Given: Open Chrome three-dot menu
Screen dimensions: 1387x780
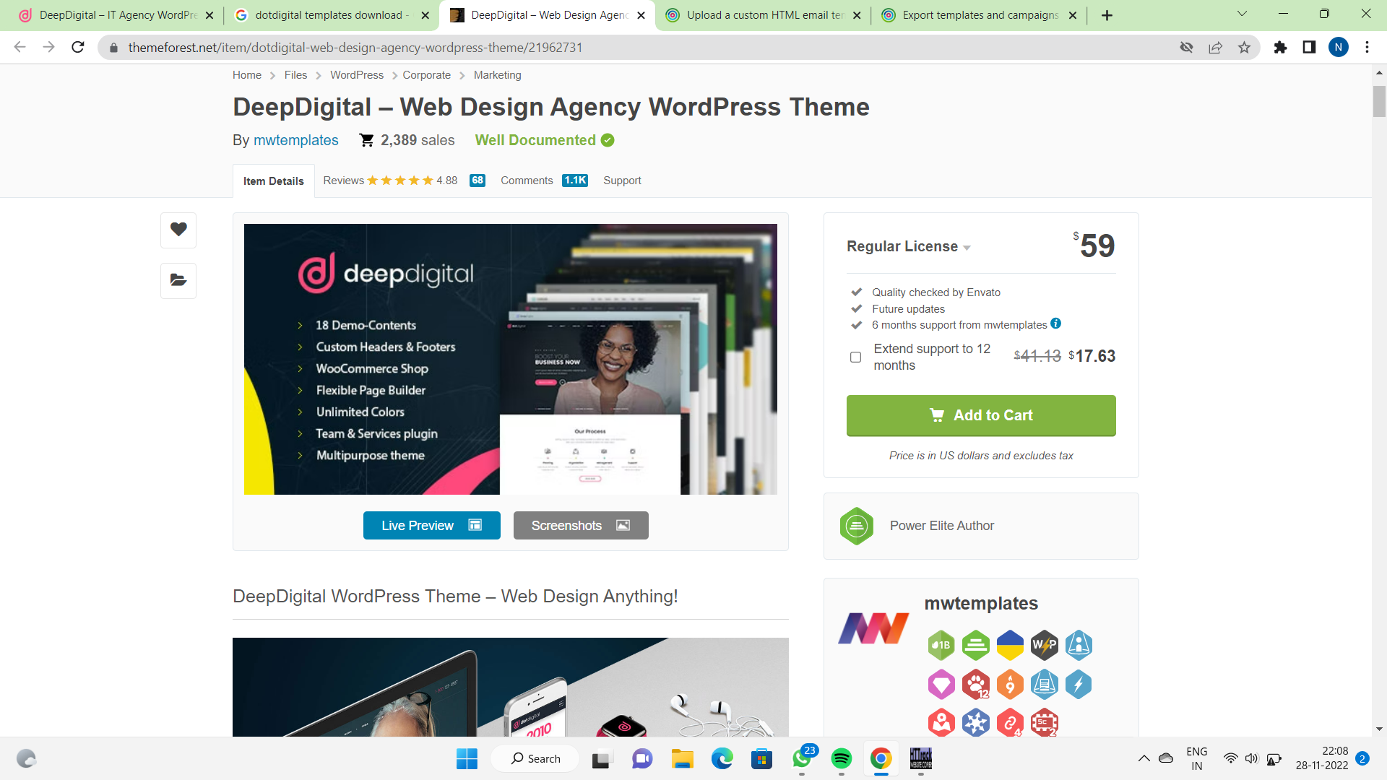Looking at the screenshot, I should 1367,47.
